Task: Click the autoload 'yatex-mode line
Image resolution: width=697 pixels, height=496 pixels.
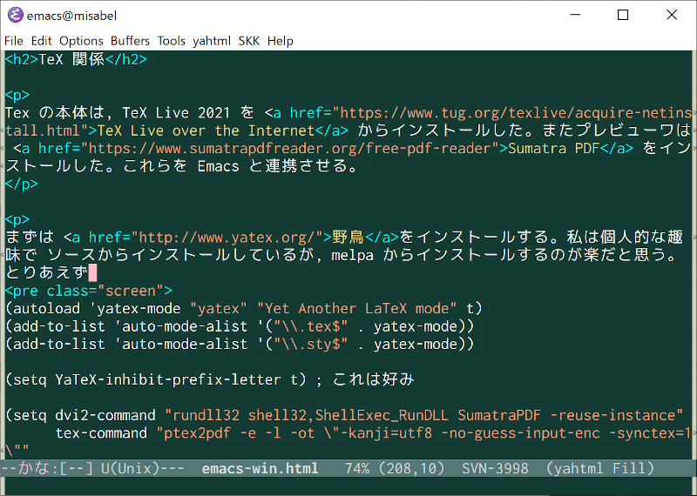Action: [244, 309]
